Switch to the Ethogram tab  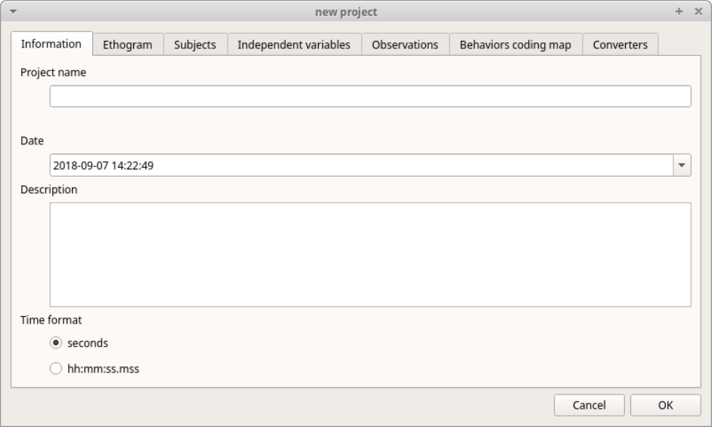(x=127, y=45)
